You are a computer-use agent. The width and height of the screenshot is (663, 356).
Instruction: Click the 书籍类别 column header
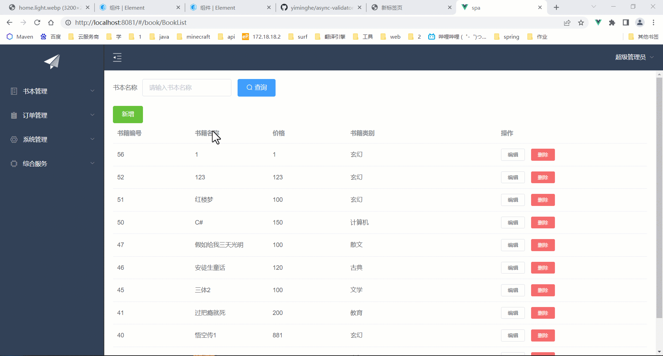363,133
